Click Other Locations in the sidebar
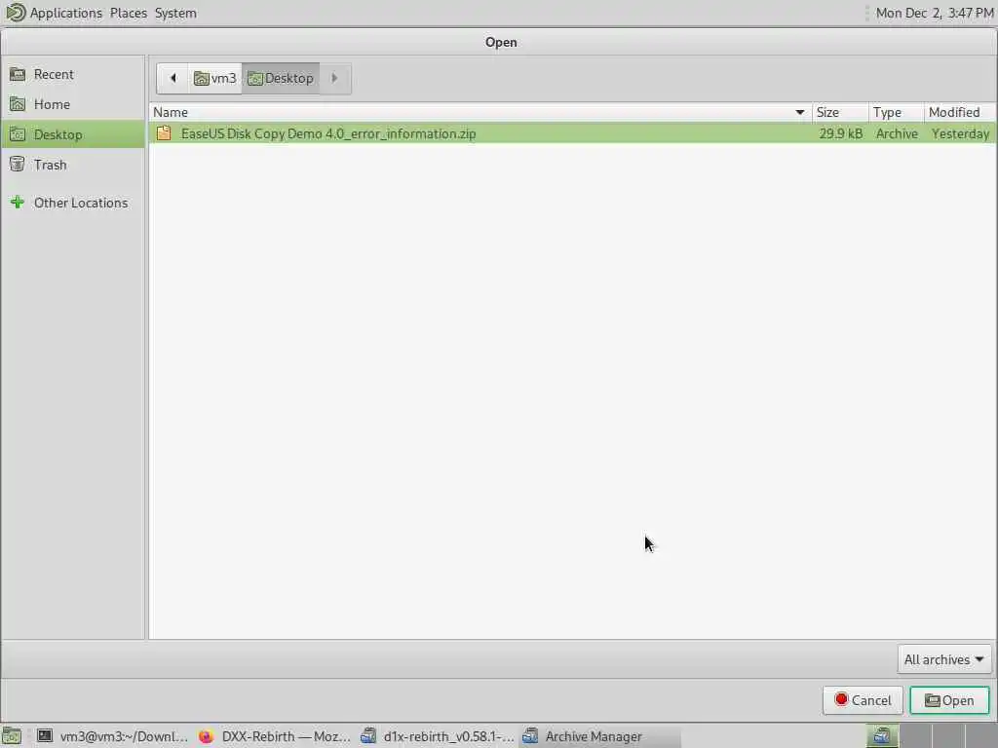 pyautogui.click(x=72, y=203)
